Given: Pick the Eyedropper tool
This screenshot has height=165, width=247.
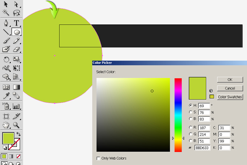Looking at the screenshot, I should coord(6,96).
